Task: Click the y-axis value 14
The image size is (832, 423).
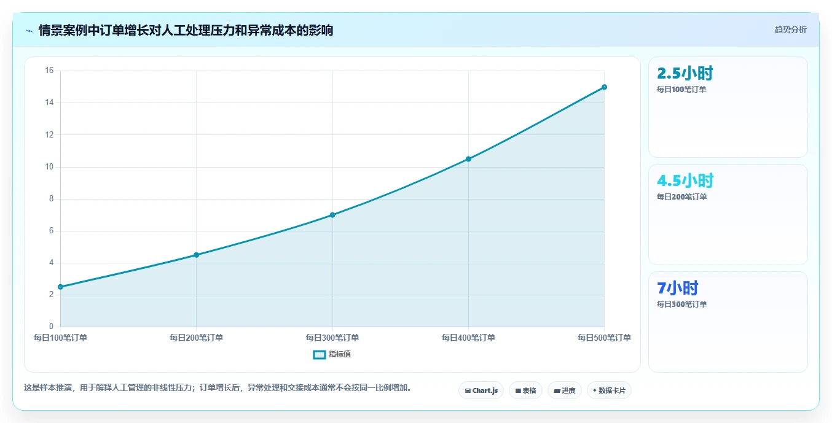Action: pyautogui.click(x=49, y=103)
